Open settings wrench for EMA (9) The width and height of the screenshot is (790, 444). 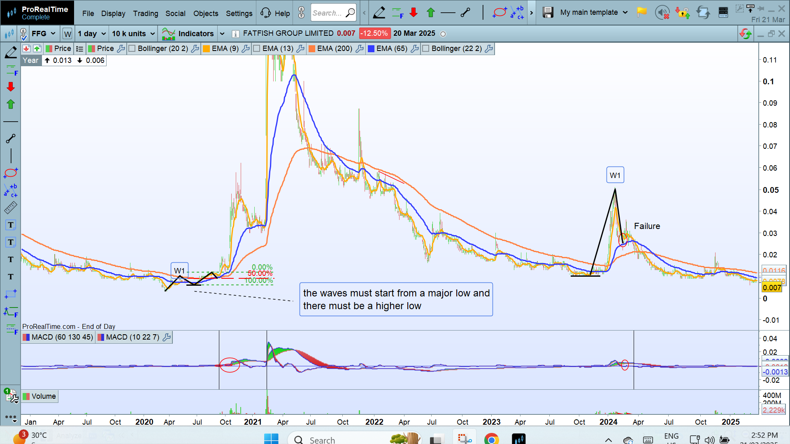click(x=246, y=49)
